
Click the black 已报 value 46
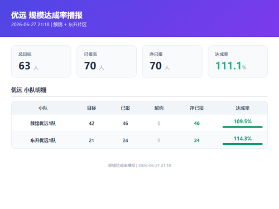125,123
